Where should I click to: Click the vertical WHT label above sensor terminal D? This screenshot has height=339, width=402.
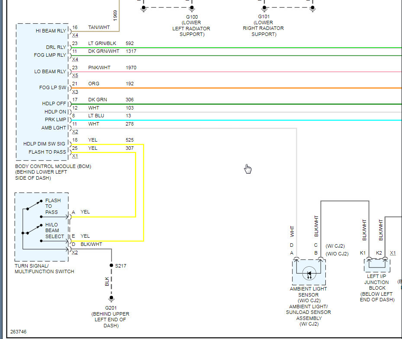tap(292, 231)
